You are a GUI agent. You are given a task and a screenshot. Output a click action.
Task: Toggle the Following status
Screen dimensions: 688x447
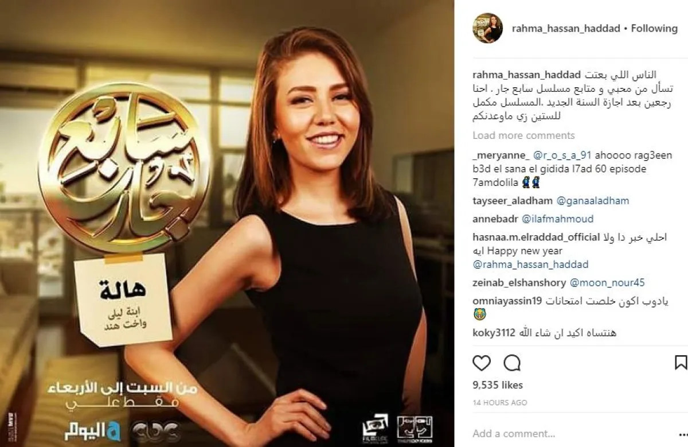click(x=654, y=28)
